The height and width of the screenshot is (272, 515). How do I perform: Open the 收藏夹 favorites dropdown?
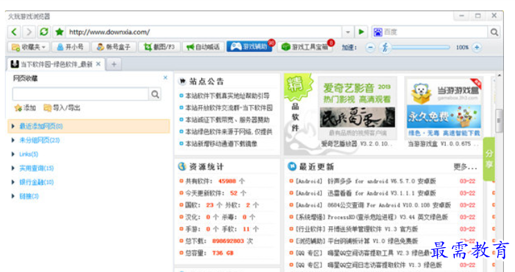coord(28,47)
